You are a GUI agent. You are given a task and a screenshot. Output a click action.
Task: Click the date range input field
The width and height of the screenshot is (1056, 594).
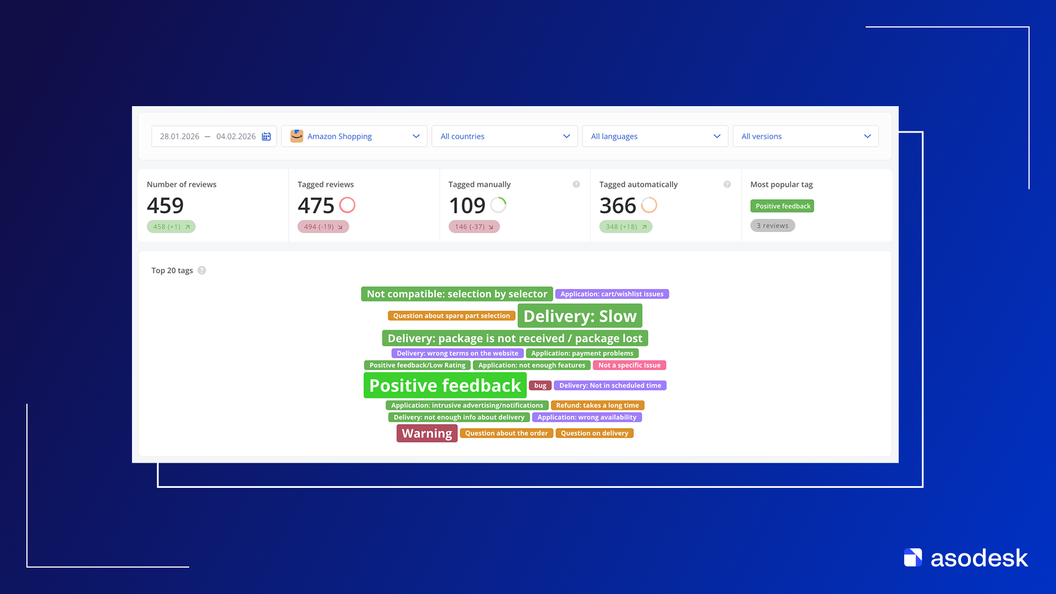pyautogui.click(x=208, y=136)
